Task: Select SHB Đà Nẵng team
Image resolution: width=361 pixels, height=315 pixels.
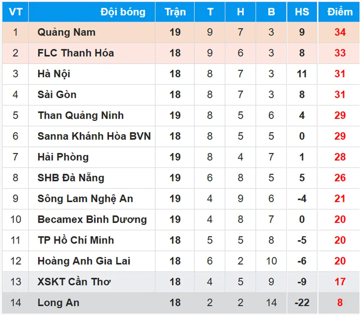Action: 71,178
